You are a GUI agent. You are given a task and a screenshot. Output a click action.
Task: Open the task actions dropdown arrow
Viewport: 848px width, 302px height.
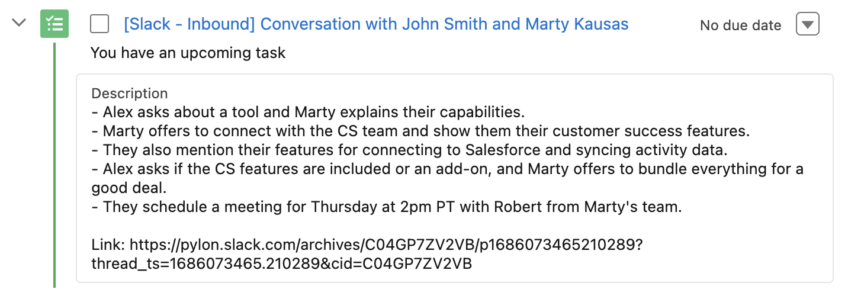tap(808, 24)
